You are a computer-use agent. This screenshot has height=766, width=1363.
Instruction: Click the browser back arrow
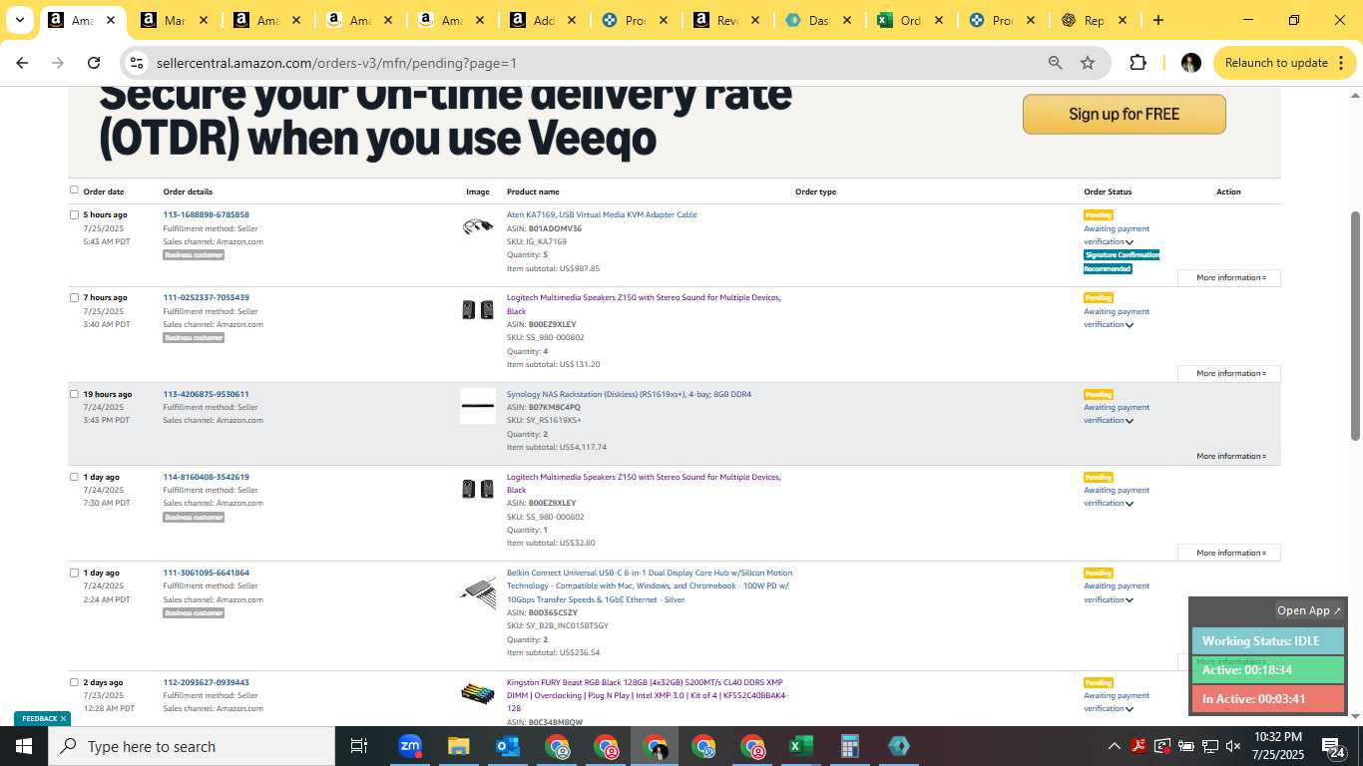point(22,63)
